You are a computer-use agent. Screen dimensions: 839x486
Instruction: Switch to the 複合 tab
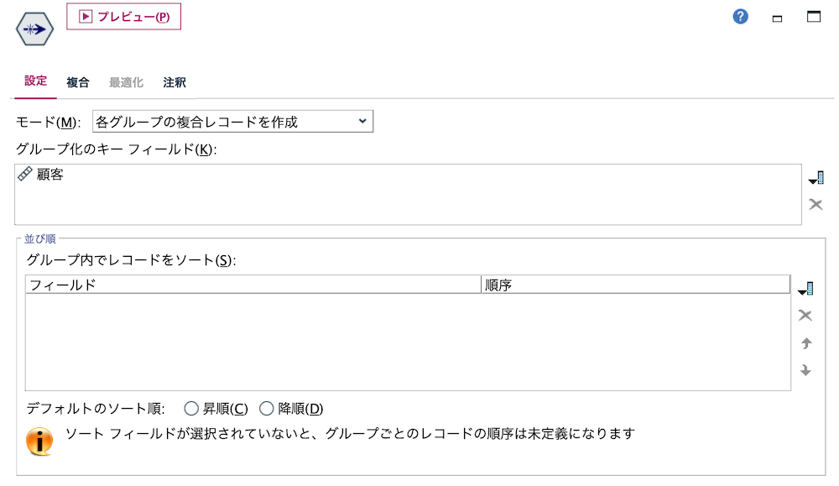(x=78, y=81)
